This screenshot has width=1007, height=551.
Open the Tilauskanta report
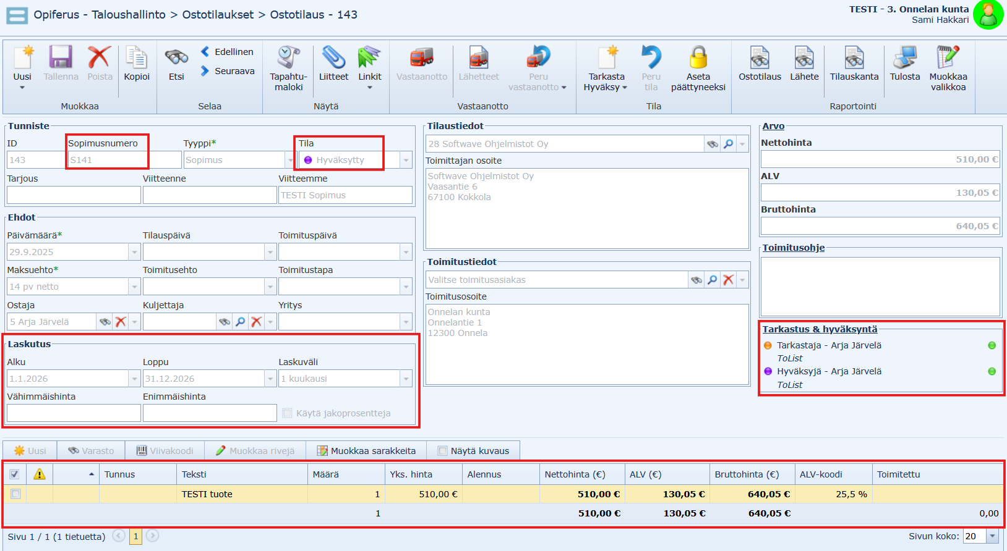[854, 59]
